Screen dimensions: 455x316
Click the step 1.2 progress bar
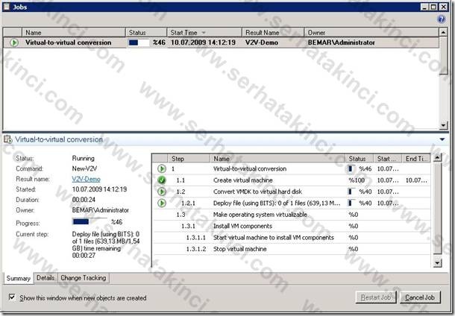coord(351,192)
